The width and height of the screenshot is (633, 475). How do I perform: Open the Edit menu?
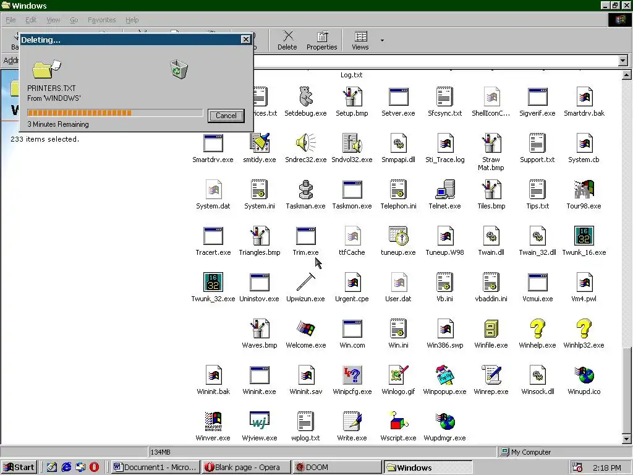click(31, 20)
